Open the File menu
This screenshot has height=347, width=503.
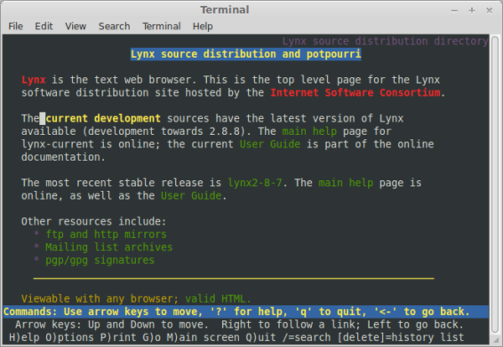pos(15,26)
